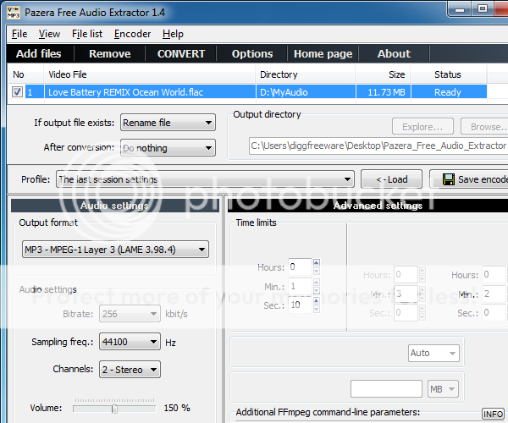Open the Profile dropdown list
Image resolution: width=508 pixels, height=423 pixels.
[205, 179]
